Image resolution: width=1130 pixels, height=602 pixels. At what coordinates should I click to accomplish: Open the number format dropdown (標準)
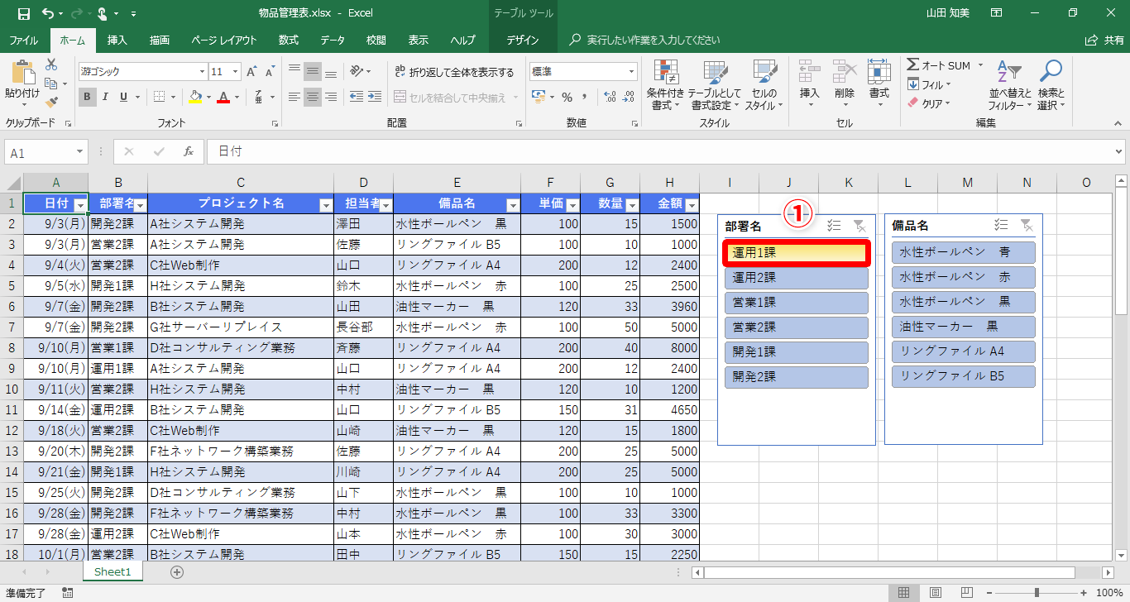pos(632,72)
